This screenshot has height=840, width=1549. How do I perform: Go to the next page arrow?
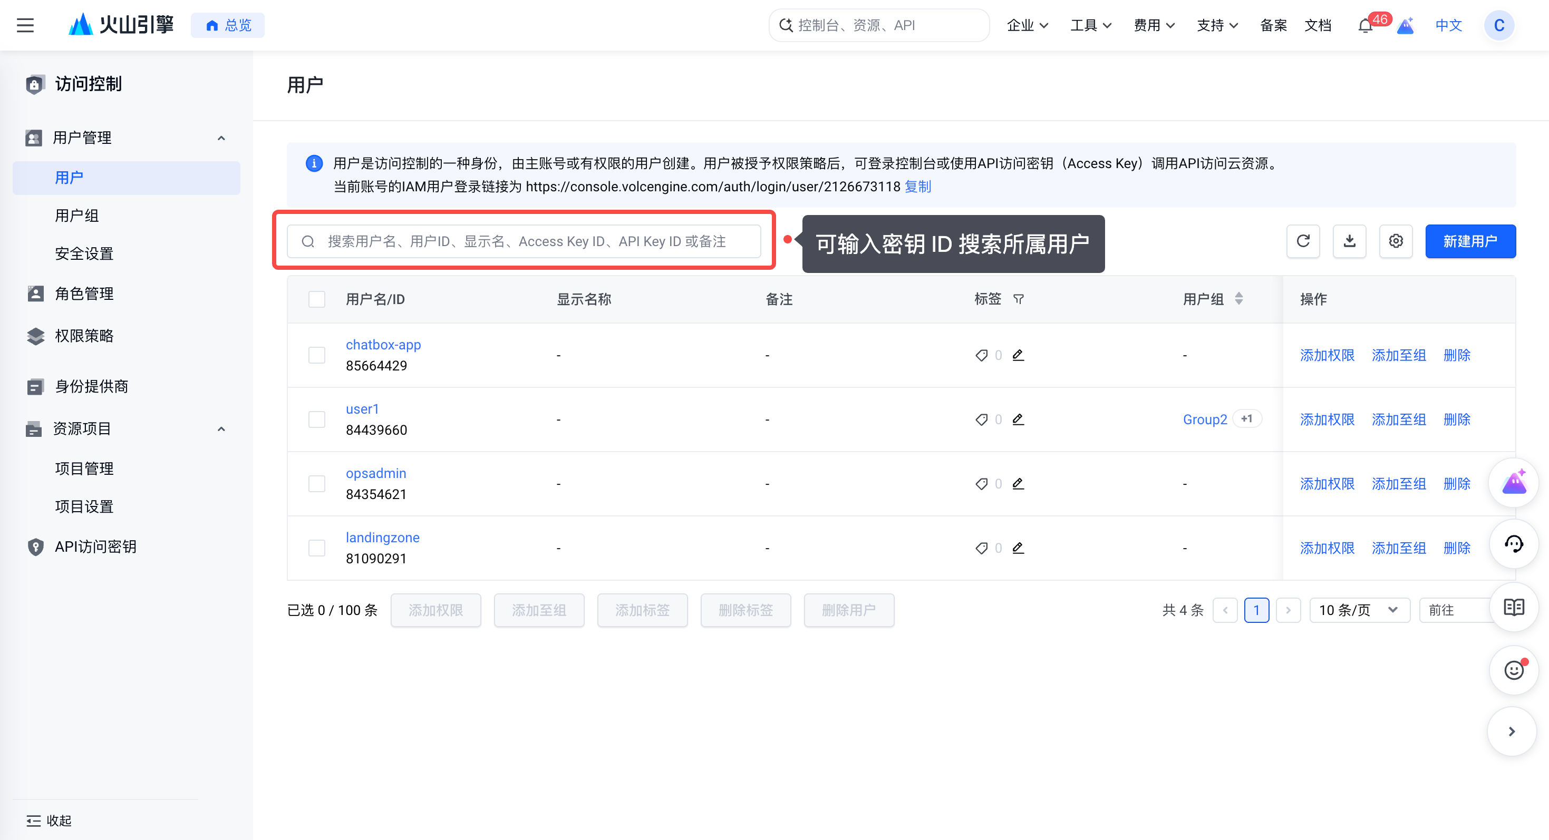[x=1288, y=610]
